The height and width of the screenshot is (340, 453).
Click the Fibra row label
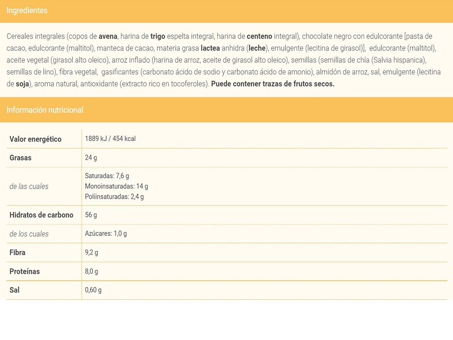tap(17, 252)
